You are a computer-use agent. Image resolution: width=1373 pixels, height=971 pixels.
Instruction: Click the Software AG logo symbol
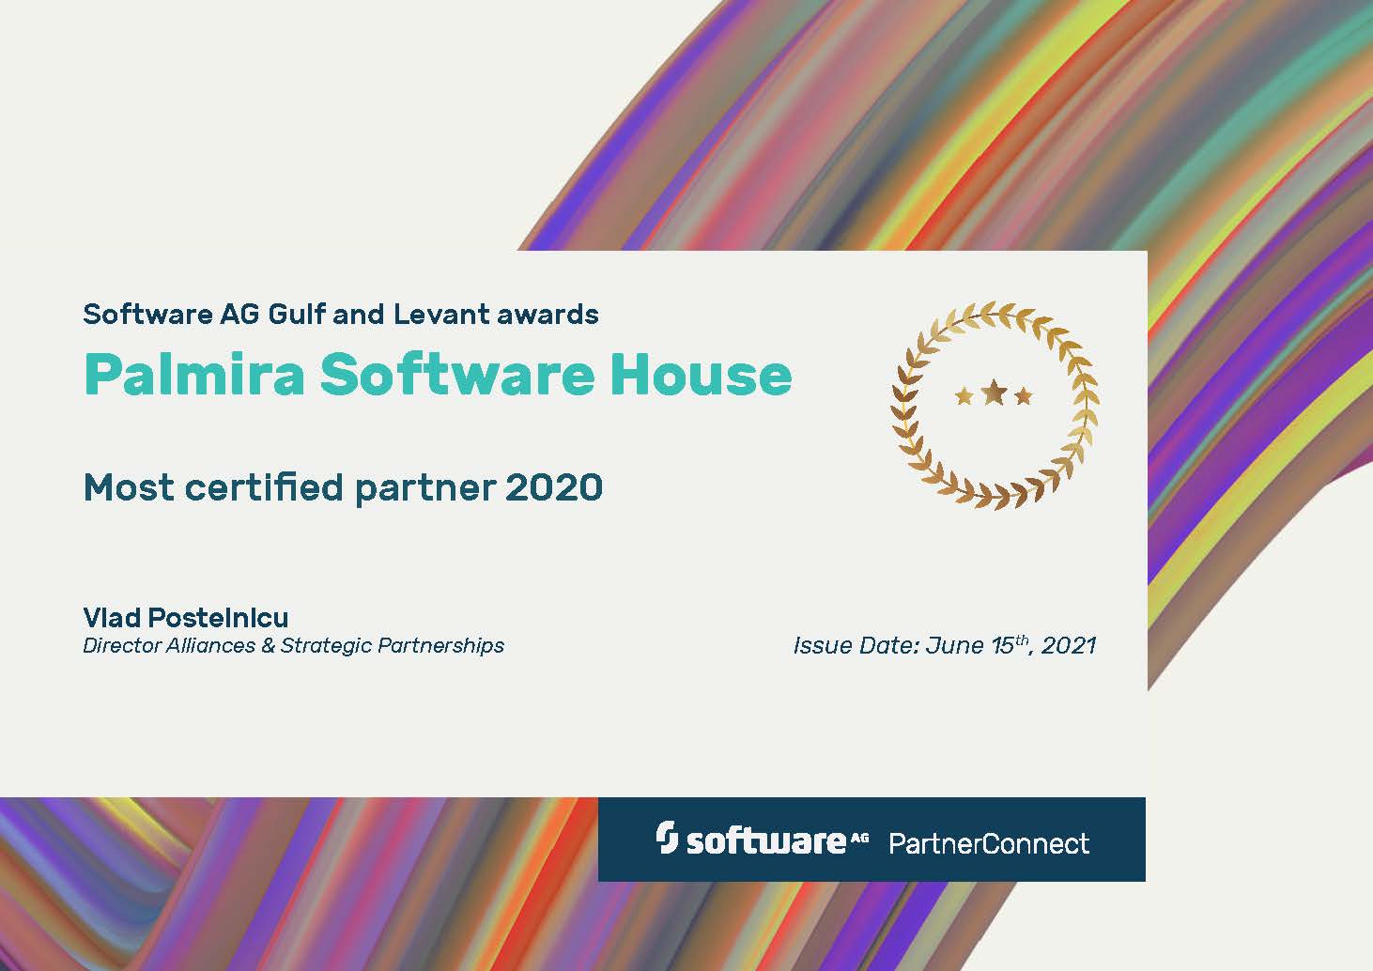click(x=667, y=838)
